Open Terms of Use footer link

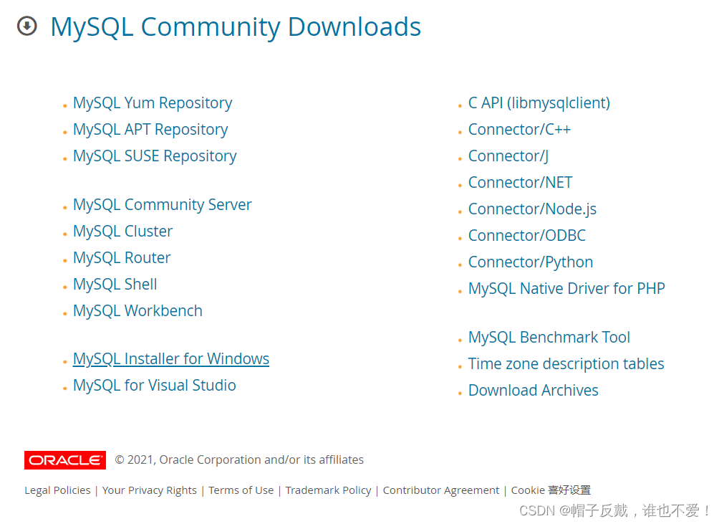click(241, 490)
